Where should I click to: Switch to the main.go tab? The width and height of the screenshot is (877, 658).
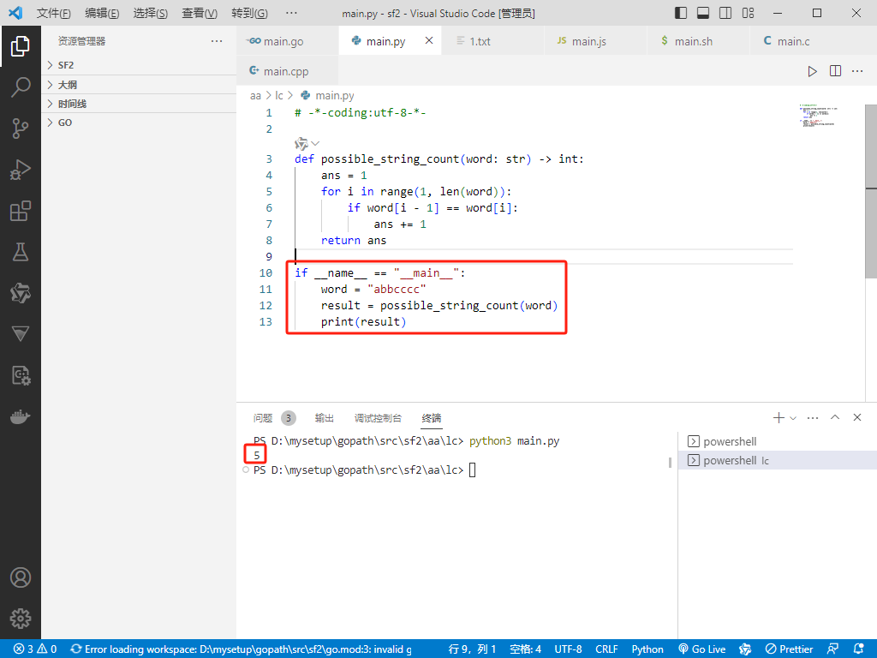(288, 41)
